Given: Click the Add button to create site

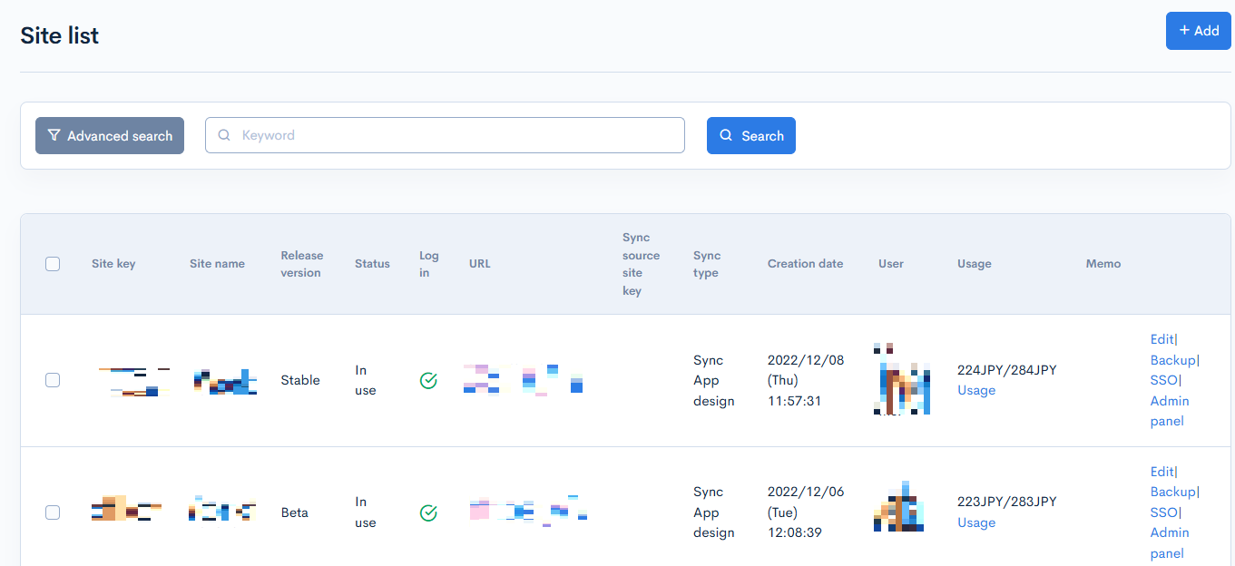Looking at the screenshot, I should click(1198, 31).
